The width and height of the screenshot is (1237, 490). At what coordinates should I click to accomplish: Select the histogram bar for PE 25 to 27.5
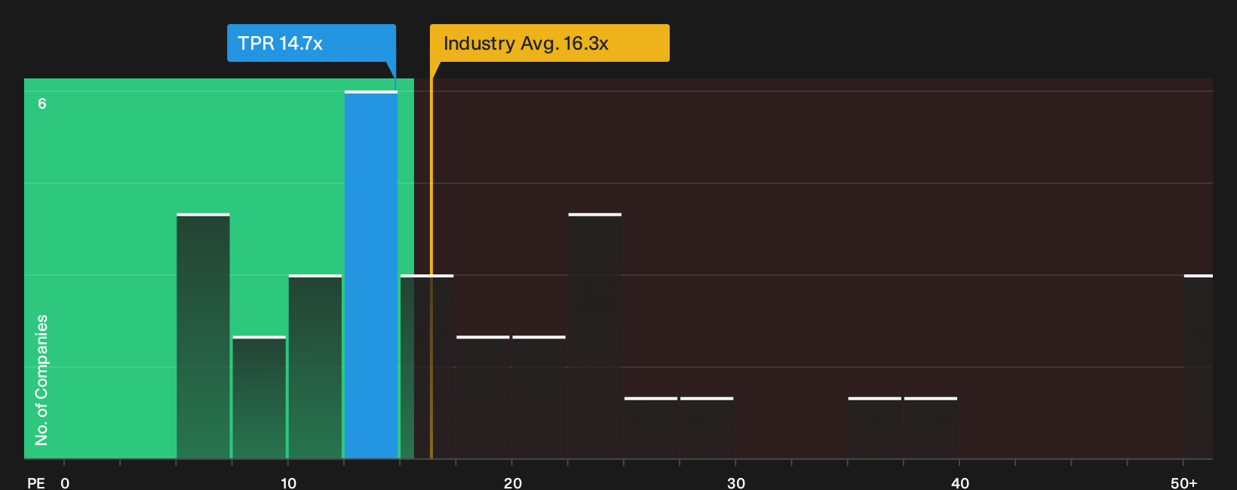click(x=651, y=428)
